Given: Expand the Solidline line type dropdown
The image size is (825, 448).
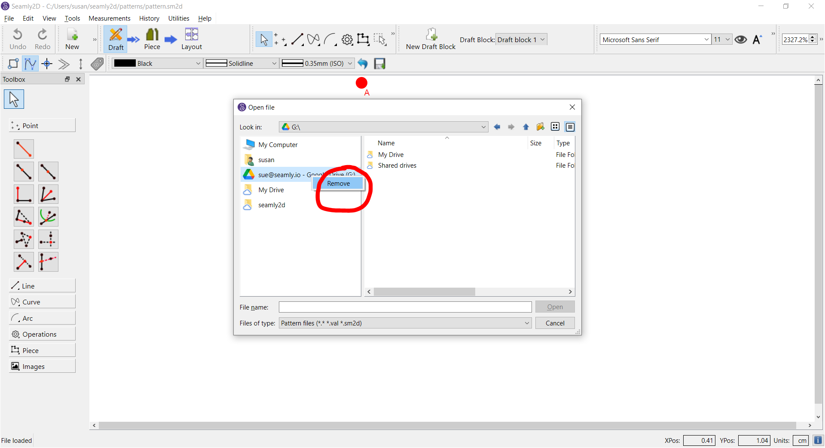Looking at the screenshot, I should tap(274, 64).
